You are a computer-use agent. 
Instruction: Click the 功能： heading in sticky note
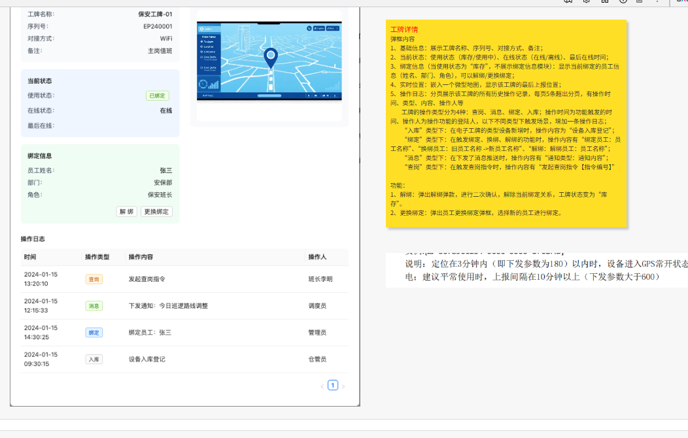pos(398,186)
